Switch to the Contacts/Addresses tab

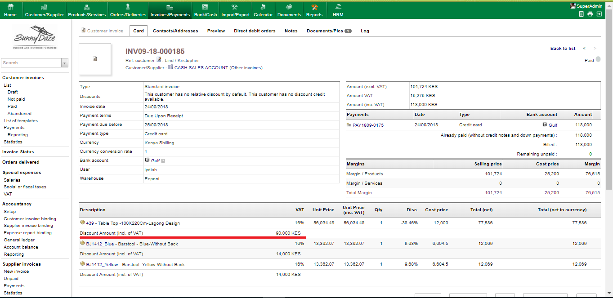pos(175,31)
